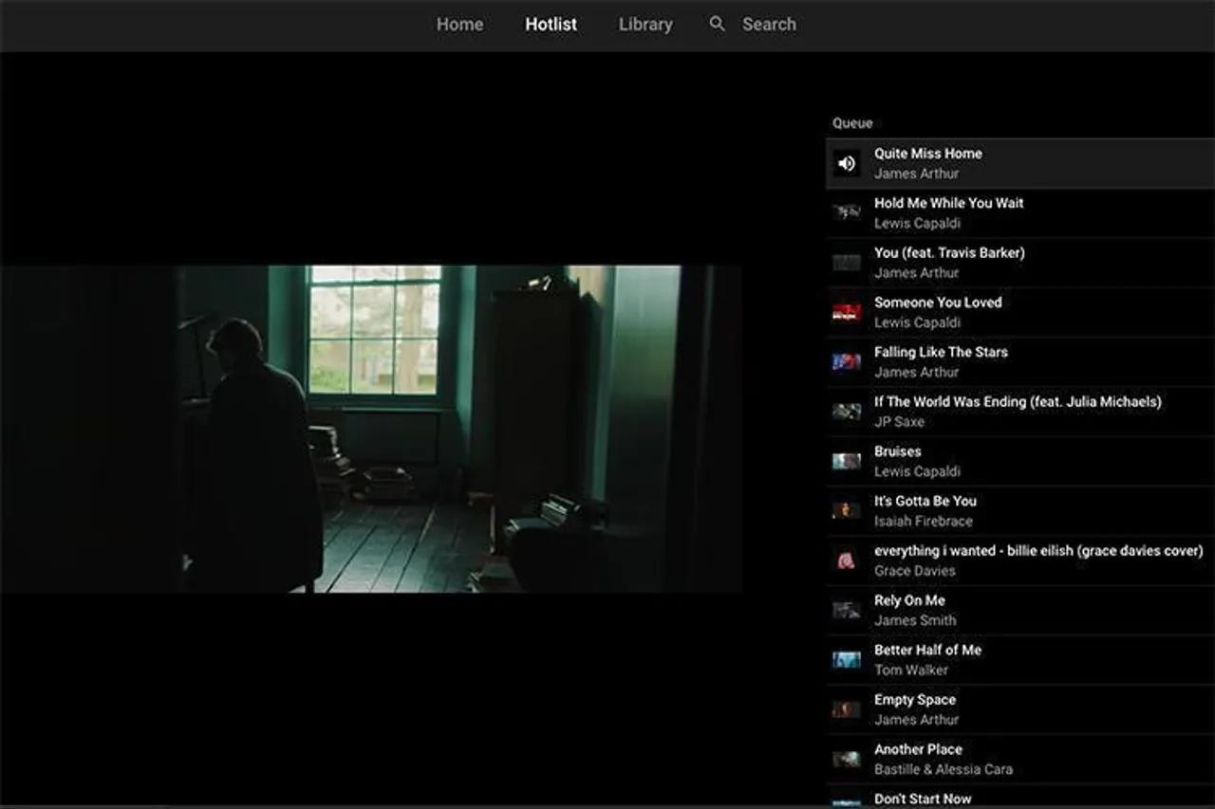1215x809 pixels.
Task: Play Hold Me While You Wait from queue
Action: 949,203
